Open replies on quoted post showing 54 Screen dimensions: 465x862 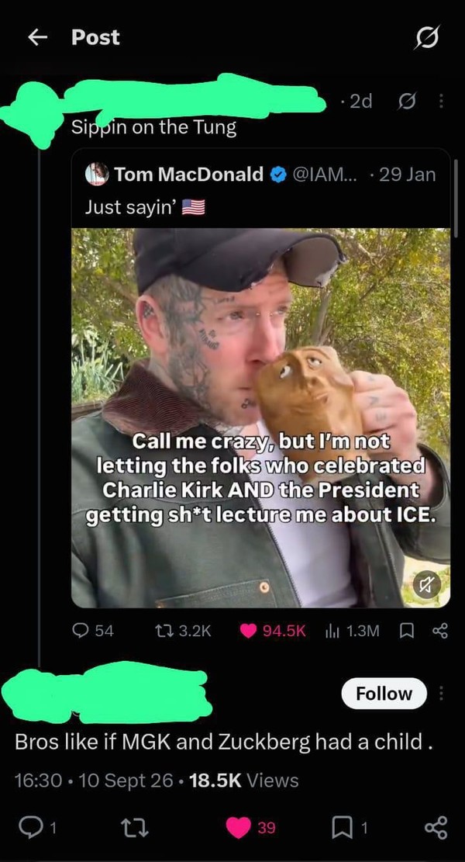coord(93,631)
